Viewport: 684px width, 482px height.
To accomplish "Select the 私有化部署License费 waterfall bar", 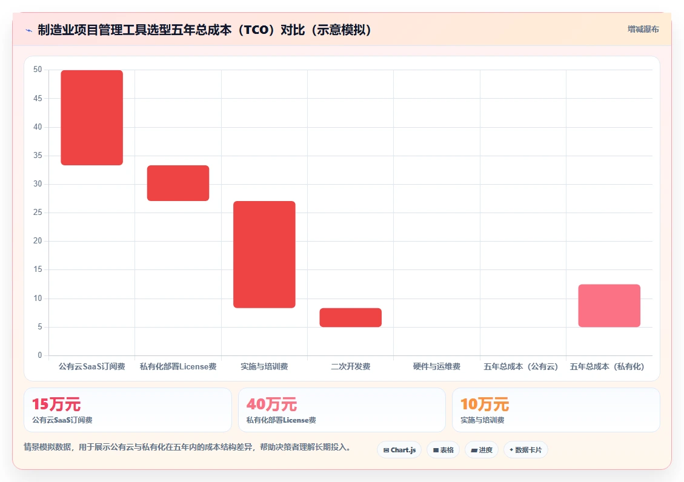I will (178, 183).
